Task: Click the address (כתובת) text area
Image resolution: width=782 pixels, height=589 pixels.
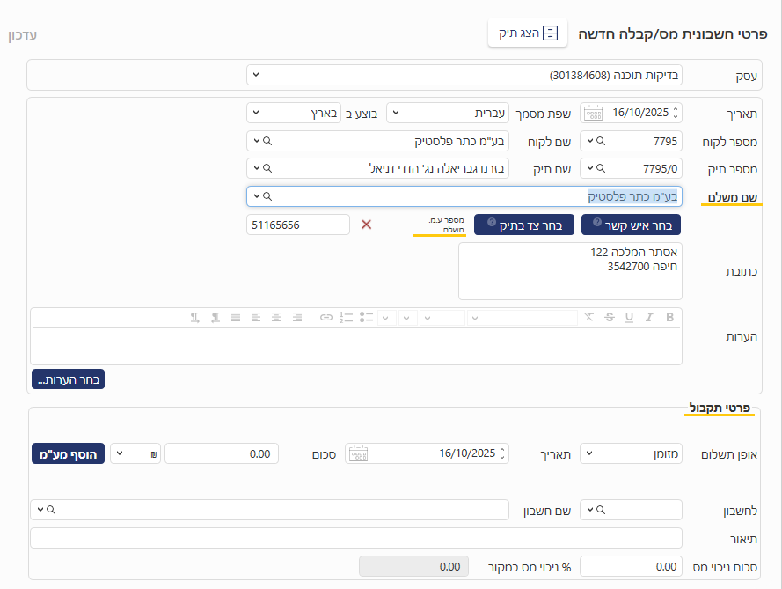Action: [x=569, y=271]
